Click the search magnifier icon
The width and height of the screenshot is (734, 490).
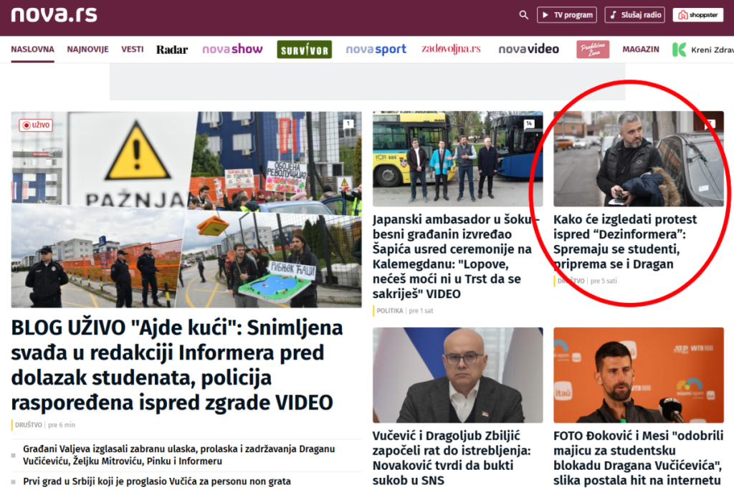coord(523,15)
